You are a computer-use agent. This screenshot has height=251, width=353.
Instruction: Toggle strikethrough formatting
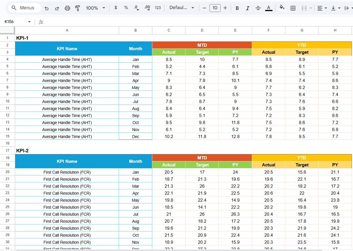(258, 8)
